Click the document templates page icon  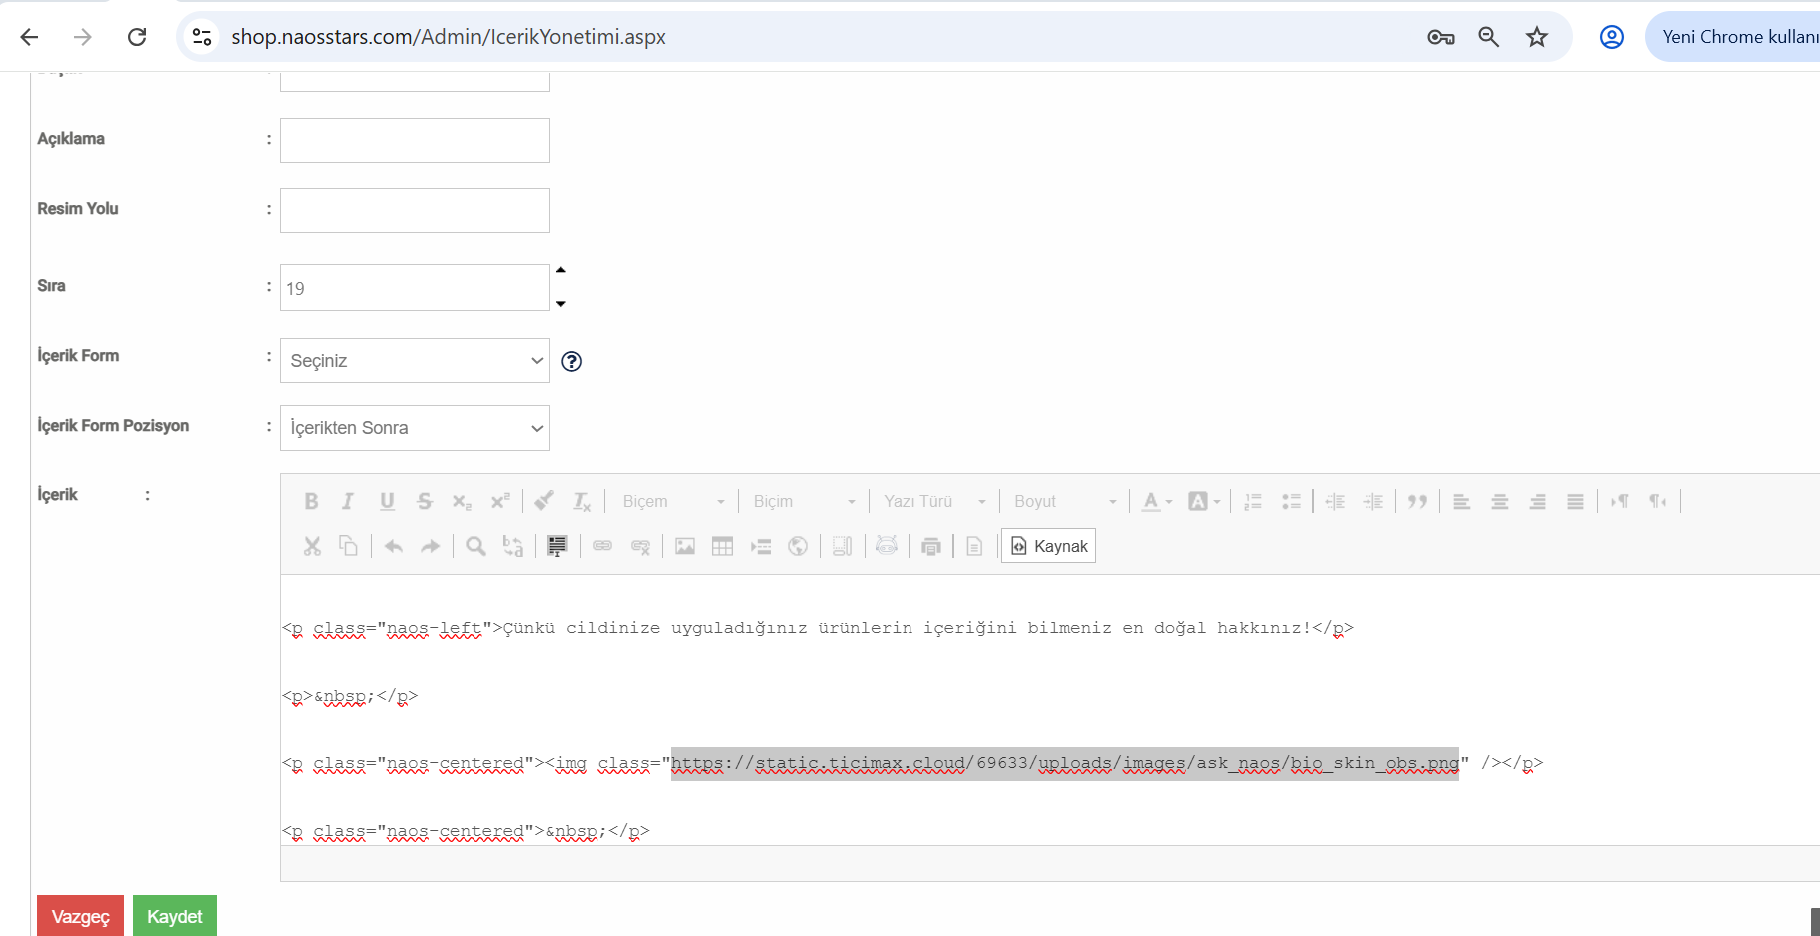pos(975,546)
